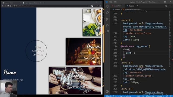Screen dimensions: 173x97
Task: Click the CRLF line ending status
Action: tap(138, 96)
